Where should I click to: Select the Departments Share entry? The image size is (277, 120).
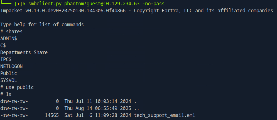[24, 52]
